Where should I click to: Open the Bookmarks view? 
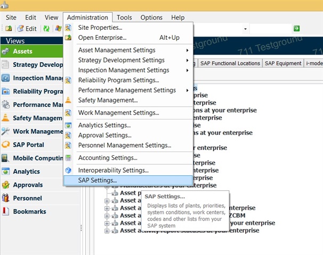40,211
